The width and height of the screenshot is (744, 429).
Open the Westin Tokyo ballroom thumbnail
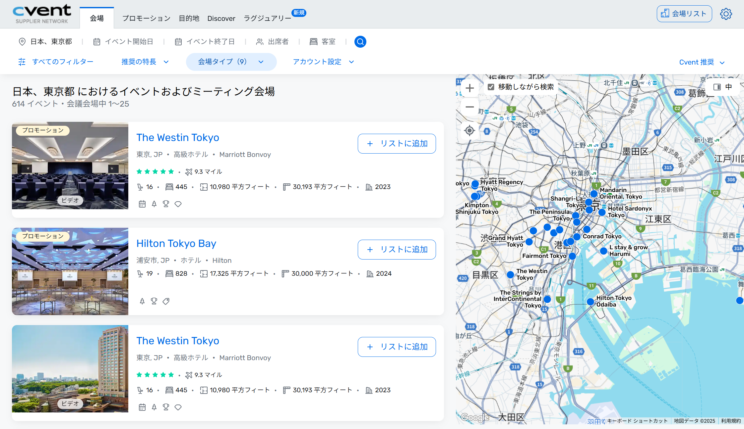70,166
